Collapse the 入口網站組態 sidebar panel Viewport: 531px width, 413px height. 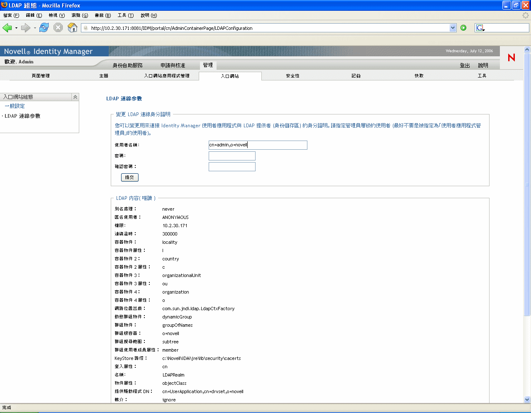coord(75,97)
